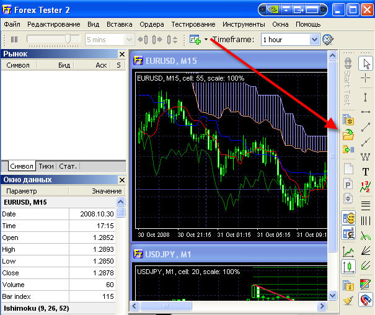Select the arrow cursor tool
This screenshot has width=375, height=315.
pyautogui.click(x=366, y=64)
